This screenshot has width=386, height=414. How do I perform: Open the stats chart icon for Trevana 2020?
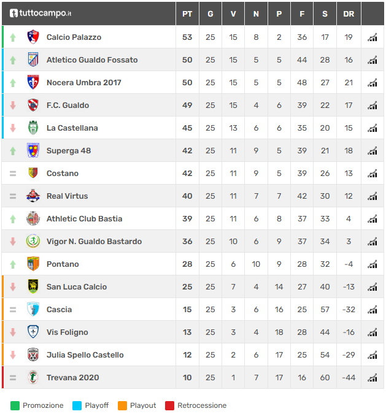point(372,378)
